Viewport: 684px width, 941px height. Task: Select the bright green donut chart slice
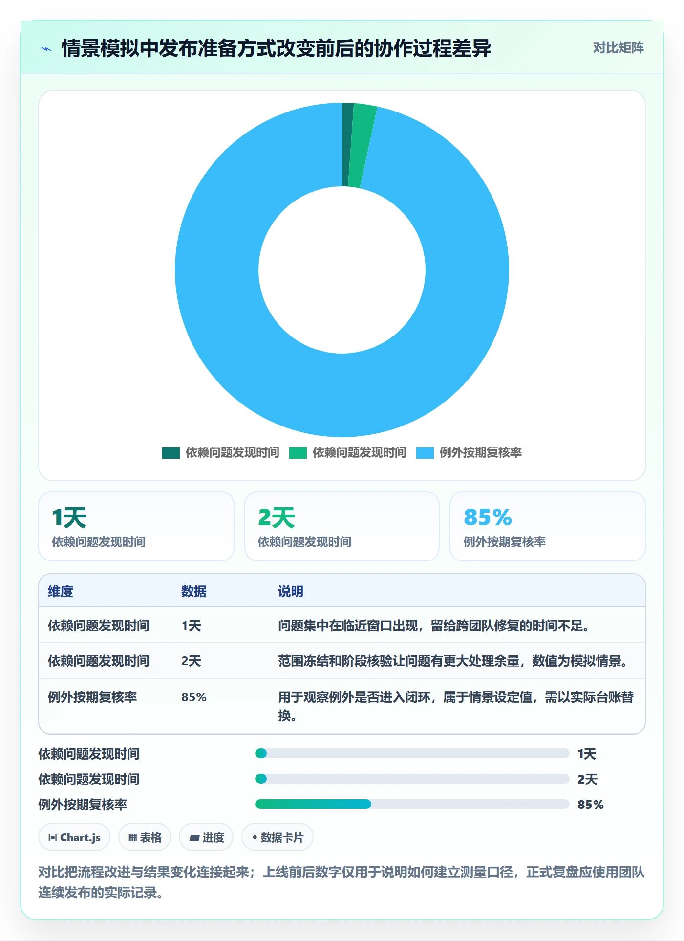[362, 145]
